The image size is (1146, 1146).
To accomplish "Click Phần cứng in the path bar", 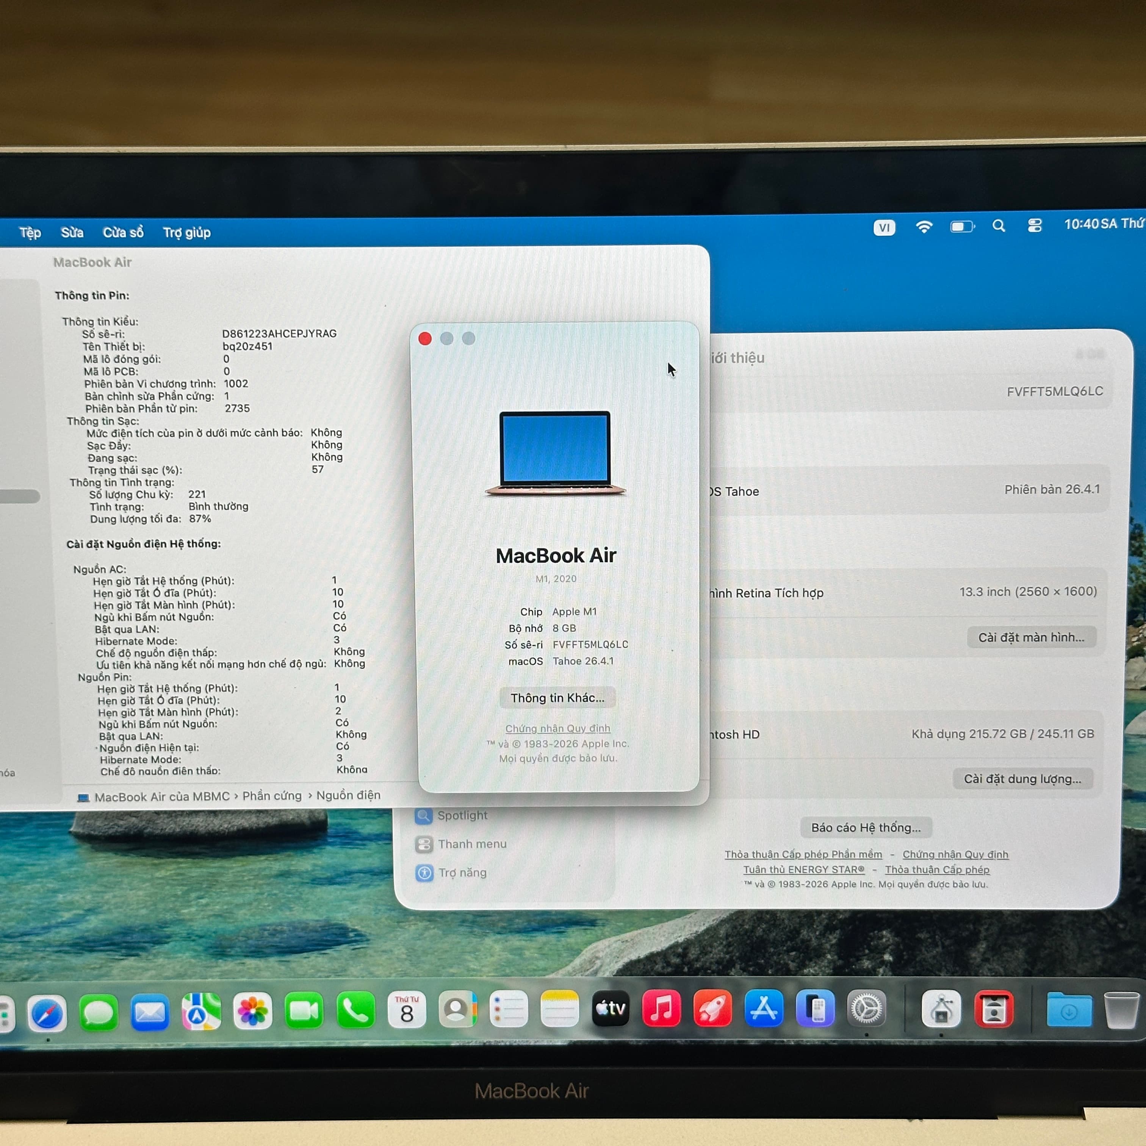I will click(272, 796).
